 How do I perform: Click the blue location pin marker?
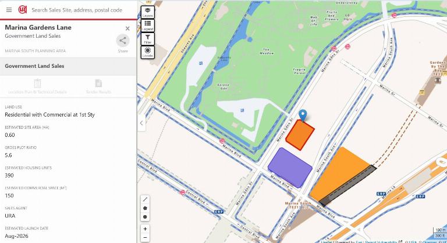[x=303, y=115]
